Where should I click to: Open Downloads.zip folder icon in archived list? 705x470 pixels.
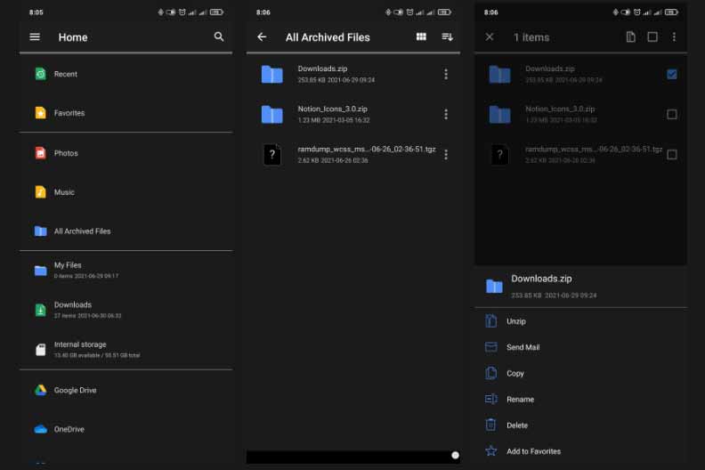tap(272, 74)
